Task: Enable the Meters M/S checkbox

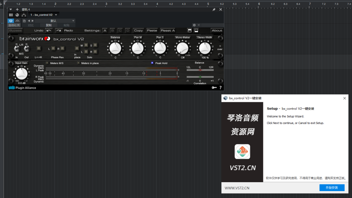Action: click(47, 63)
